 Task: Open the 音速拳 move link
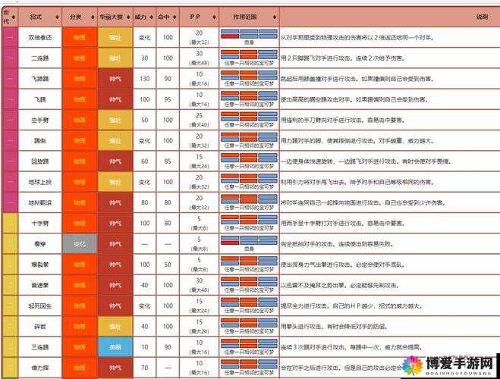coord(40,285)
